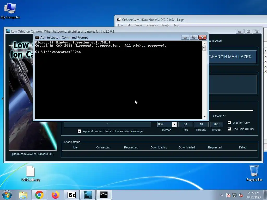
Task: Open volume tray icon
Action: pyautogui.click(x=241, y=195)
